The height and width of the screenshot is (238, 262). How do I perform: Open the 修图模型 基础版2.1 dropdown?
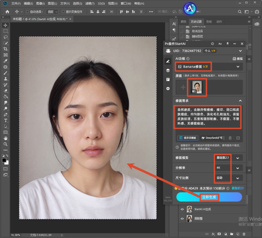(x=228, y=158)
